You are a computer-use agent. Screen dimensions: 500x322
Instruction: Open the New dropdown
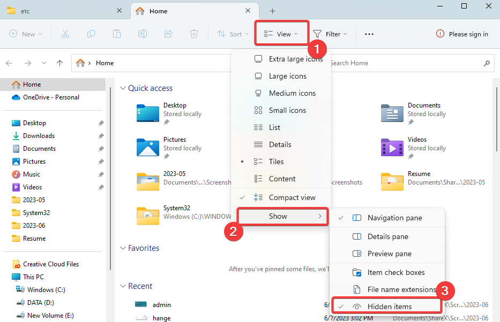pyautogui.click(x=26, y=34)
